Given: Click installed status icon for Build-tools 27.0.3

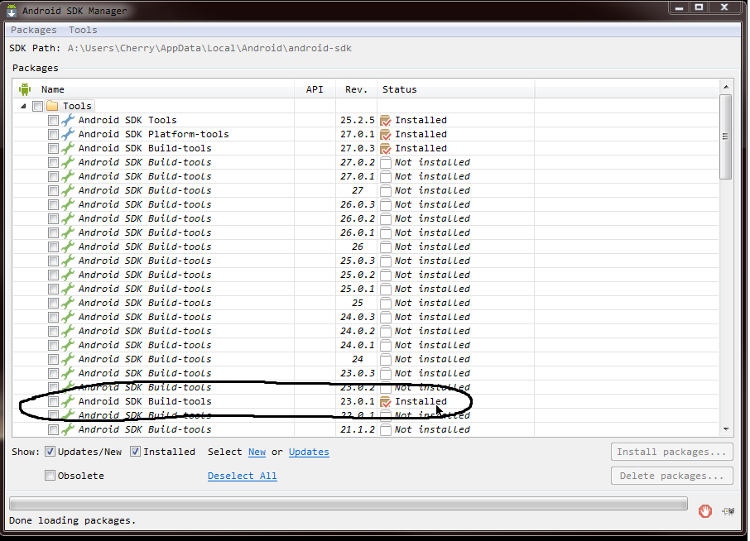Looking at the screenshot, I should click(386, 149).
